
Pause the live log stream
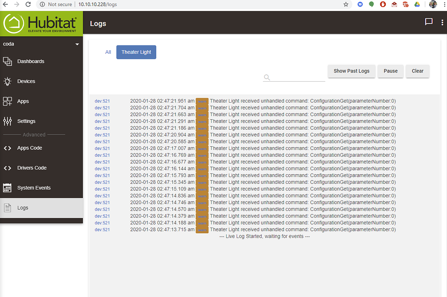390,71
